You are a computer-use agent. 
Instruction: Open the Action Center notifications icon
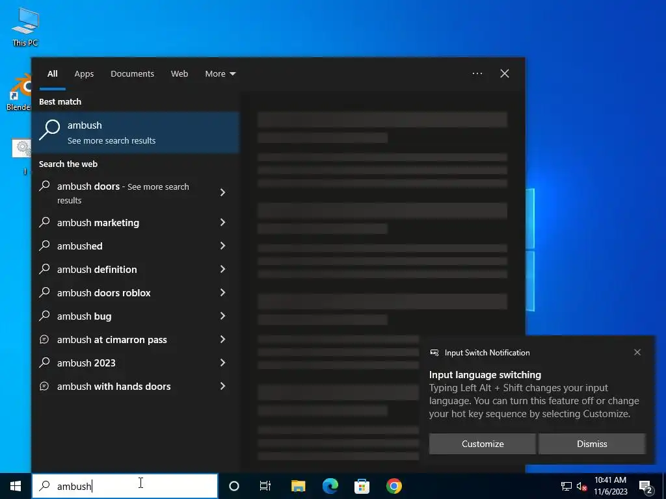(646, 487)
